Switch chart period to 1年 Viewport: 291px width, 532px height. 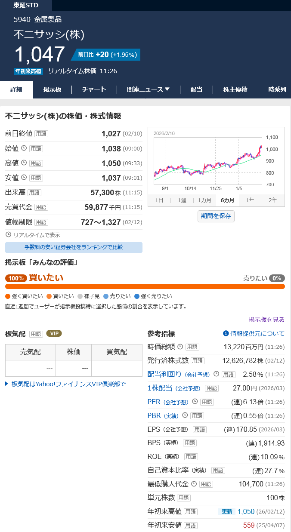250,200
